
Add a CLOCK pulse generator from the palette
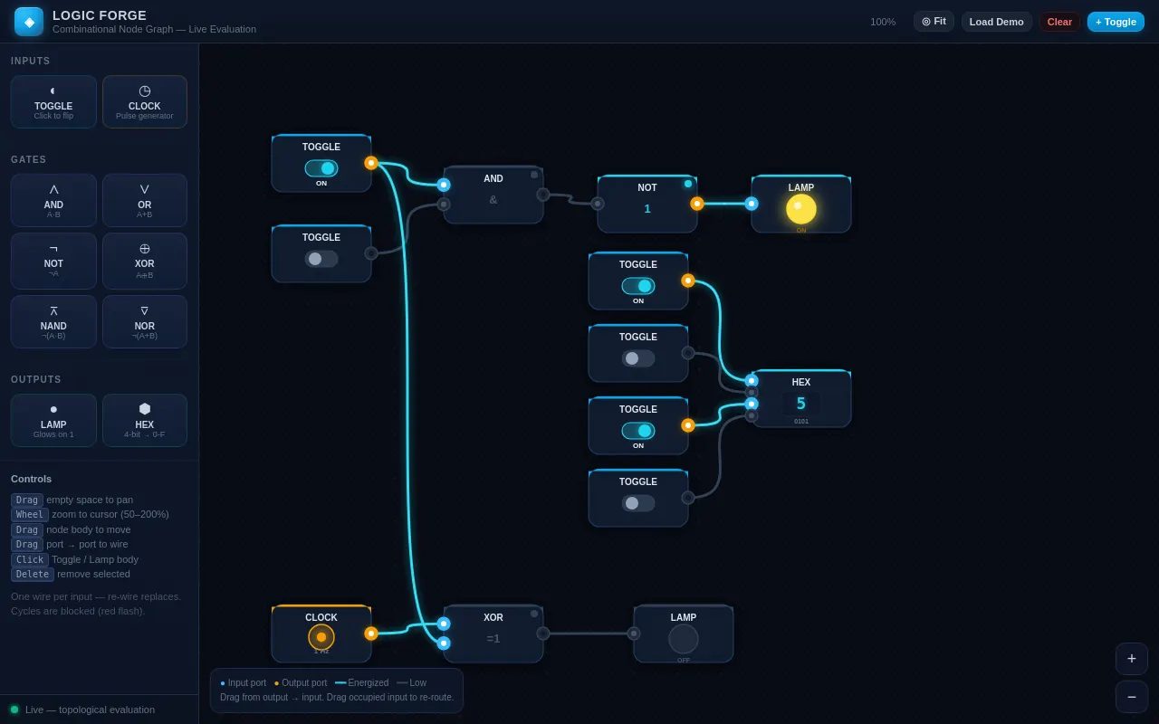pyautogui.click(x=145, y=101)
